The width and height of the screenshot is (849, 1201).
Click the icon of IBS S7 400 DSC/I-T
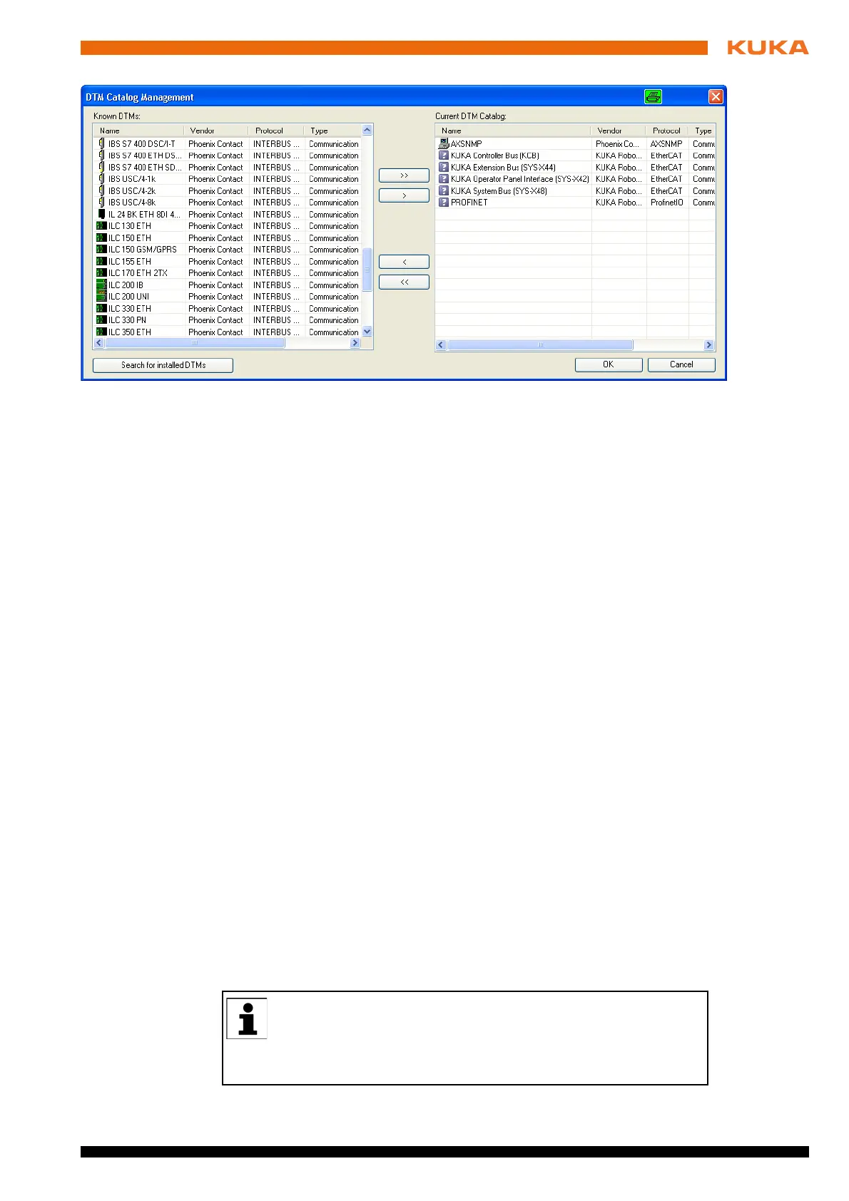point(101,144)
